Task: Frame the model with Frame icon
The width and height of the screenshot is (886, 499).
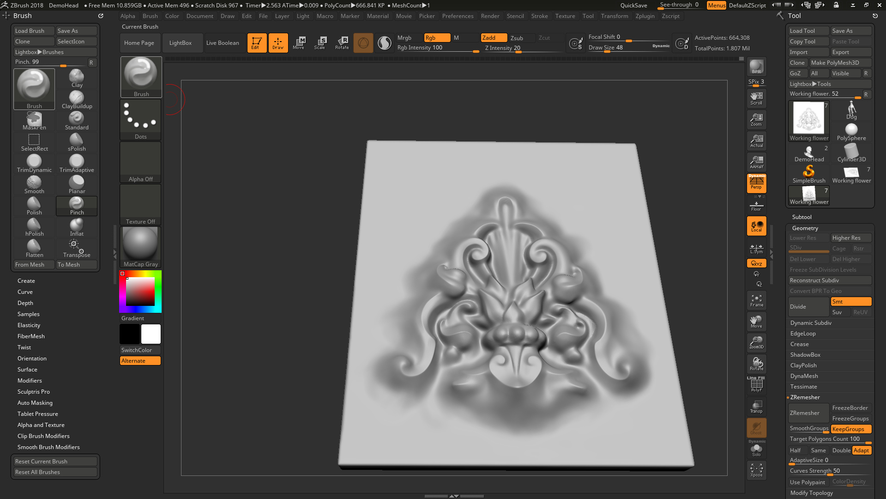Action: click(x=756, y=300)
